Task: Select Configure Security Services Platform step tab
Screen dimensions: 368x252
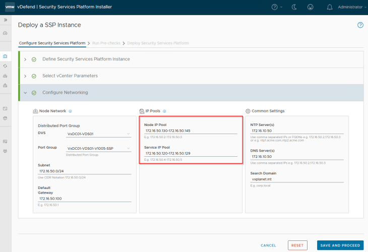Action: point(52,43)
